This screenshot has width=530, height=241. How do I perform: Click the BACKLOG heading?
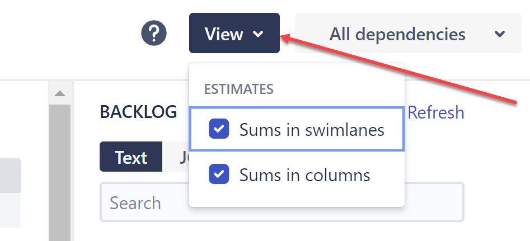138,112
